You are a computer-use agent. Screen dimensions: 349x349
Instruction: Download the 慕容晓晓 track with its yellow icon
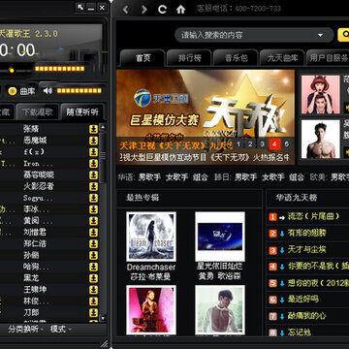tap(93, 174)
